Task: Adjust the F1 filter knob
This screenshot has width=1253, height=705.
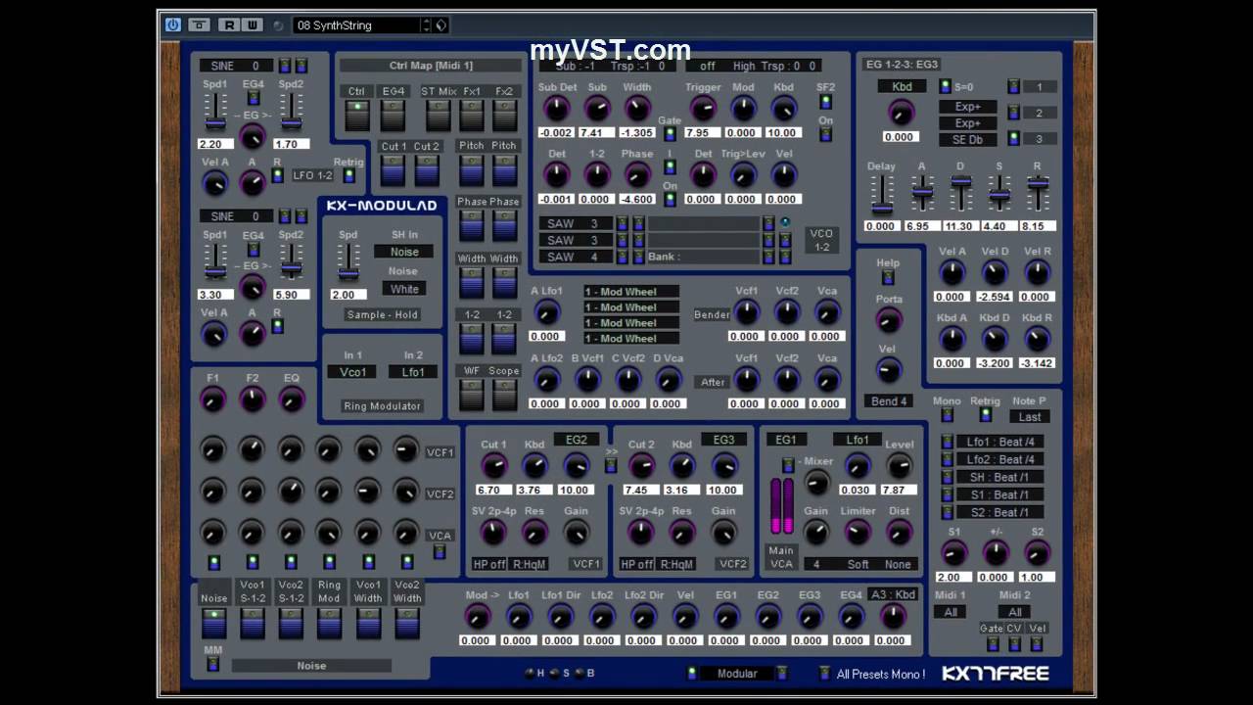Action: point(212,399)
